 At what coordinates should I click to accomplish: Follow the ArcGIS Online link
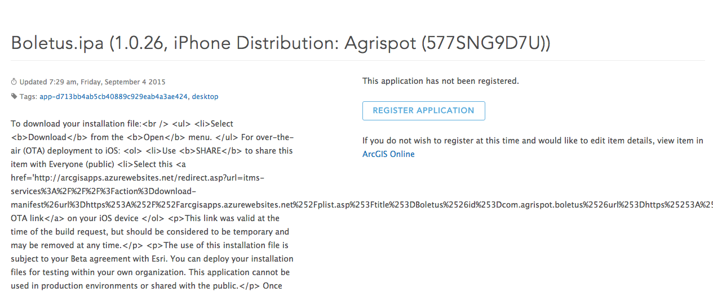tap(388, 154)
